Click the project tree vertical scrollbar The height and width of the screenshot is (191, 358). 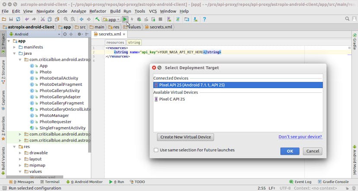(90, 96)
